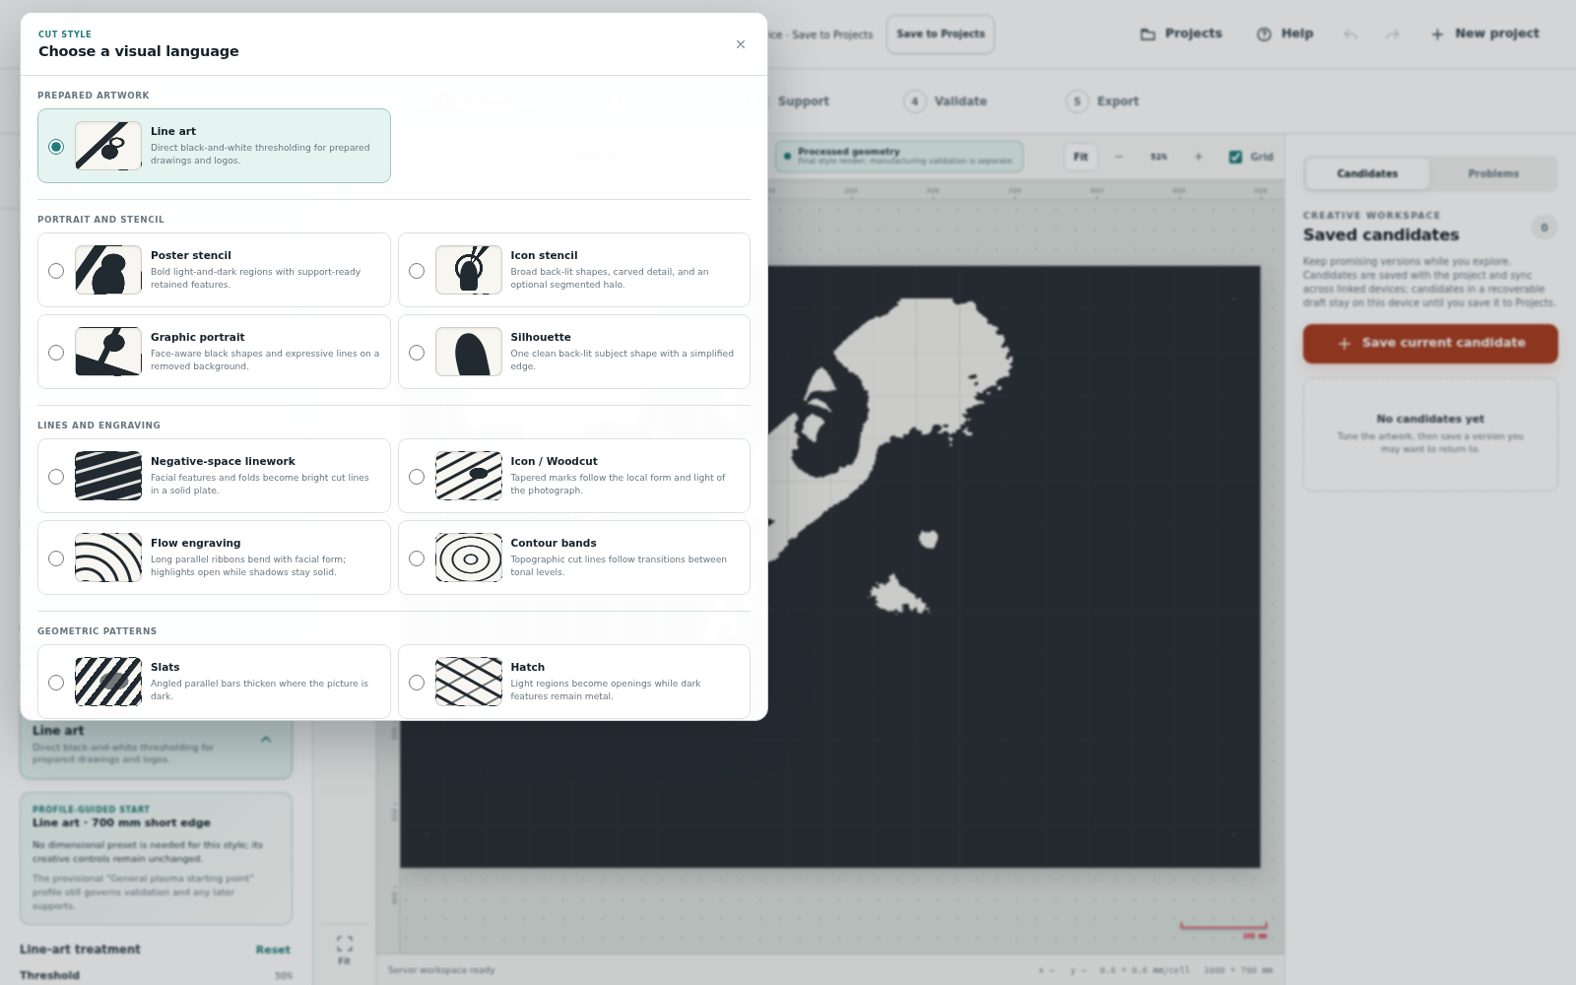Choose the Flow engraving radio option
Screen dimensions: 1576x985
(x=56, y=558)
